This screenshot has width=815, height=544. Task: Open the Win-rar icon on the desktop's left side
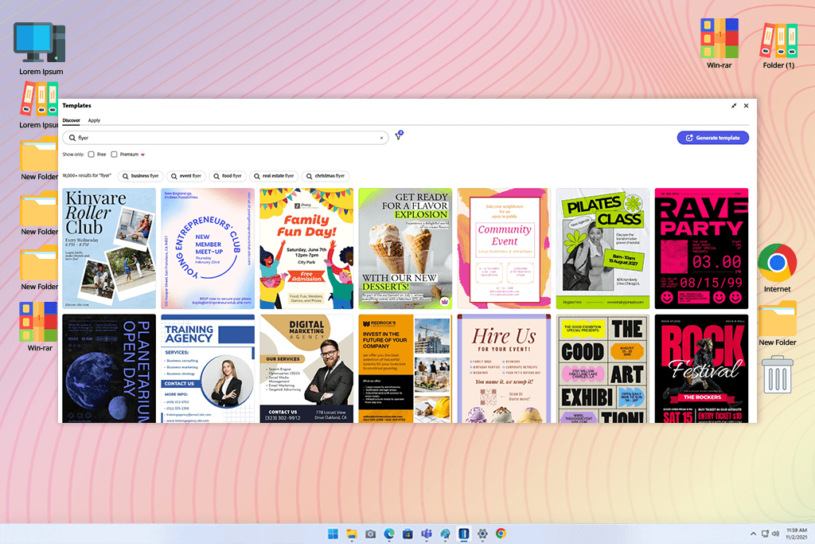pos(40,327)
